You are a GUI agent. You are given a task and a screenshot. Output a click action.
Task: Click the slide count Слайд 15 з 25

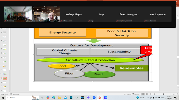(4, 94)
